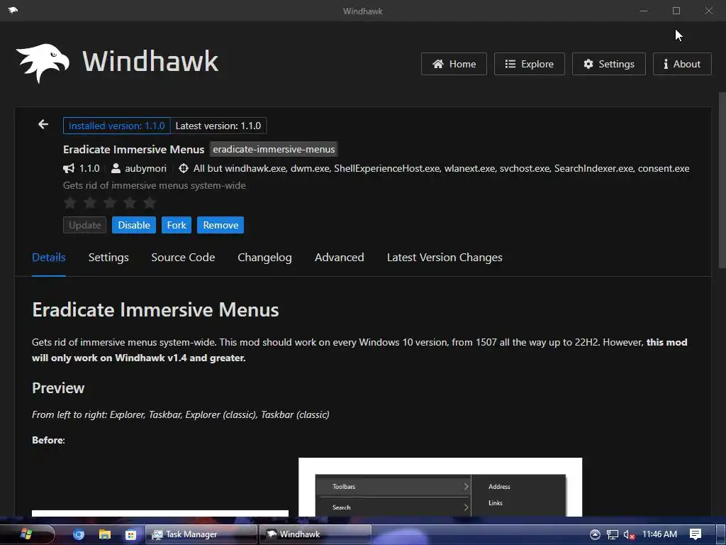
Task: Switch to Task Manager taskbar window
Action: coord(201,534)
